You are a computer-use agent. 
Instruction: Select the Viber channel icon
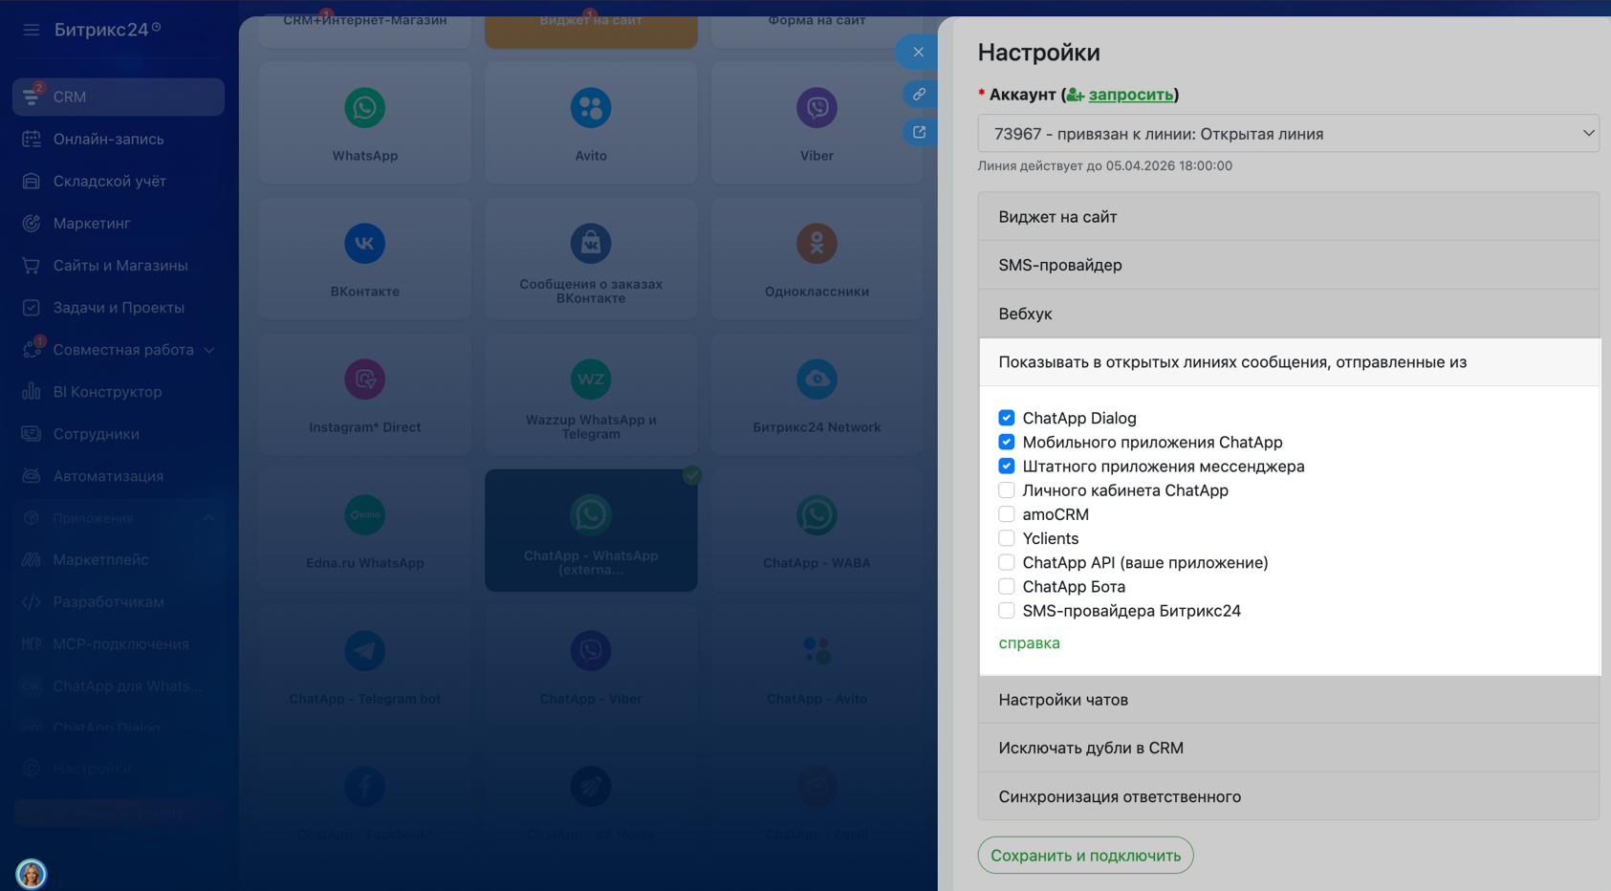pos(816,109)
